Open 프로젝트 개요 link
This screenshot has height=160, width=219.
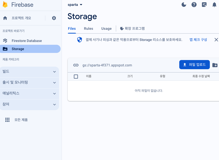tap(21, 18)
